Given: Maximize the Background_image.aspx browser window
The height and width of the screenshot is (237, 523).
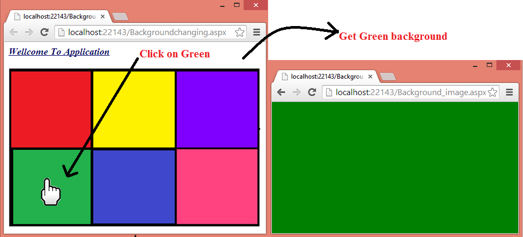Looking at the screenshot, I should pyautogui.click(x=489, y=65).
